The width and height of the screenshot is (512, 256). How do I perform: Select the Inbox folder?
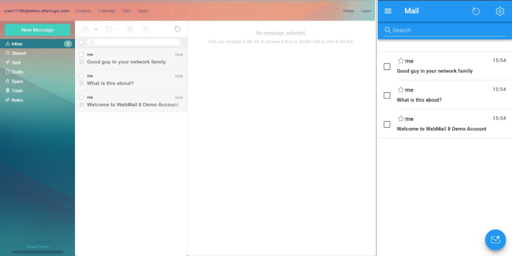[x=37, y=44]
